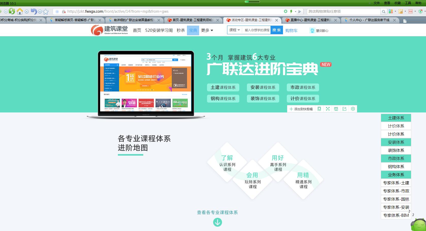Screen dimensions: 426x231
Task: Select 专家体系-BIM in the side menu
Action: [x=396, y=215]
